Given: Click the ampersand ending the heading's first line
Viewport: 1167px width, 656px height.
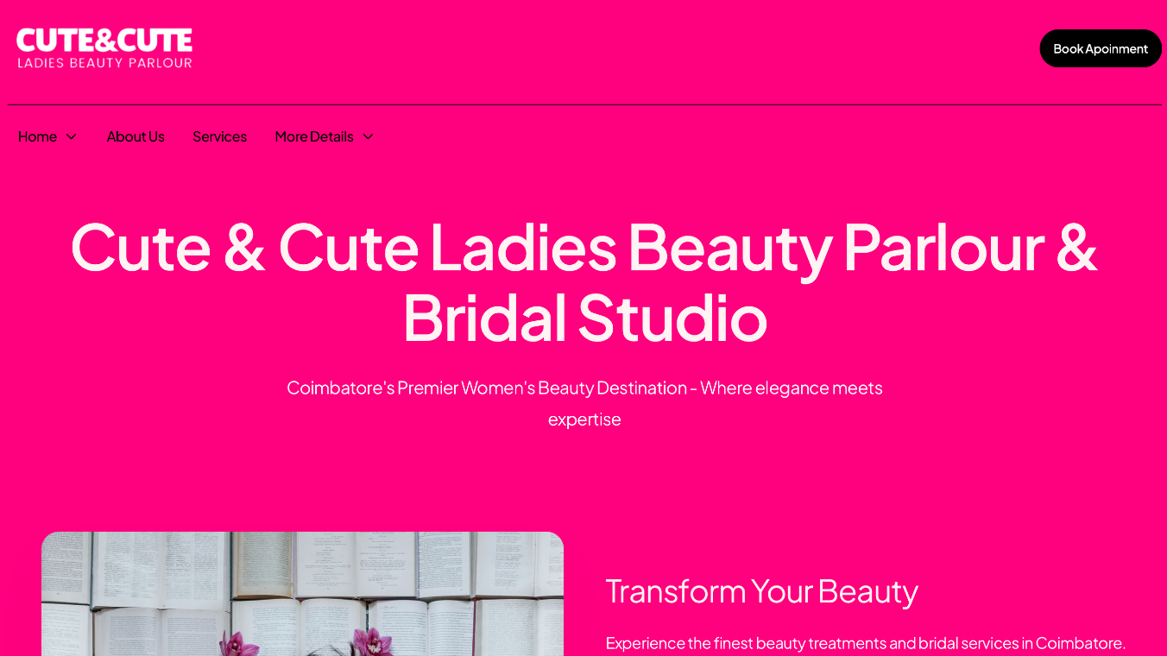Looking at the screenshot, I should click(x=1076, y=247).
